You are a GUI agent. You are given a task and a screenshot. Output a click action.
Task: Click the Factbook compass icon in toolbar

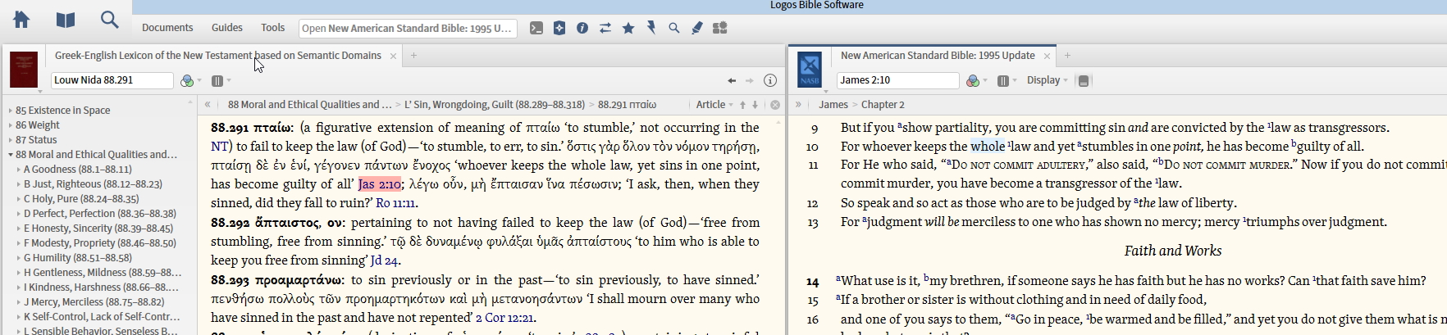[x=559, y=28]
